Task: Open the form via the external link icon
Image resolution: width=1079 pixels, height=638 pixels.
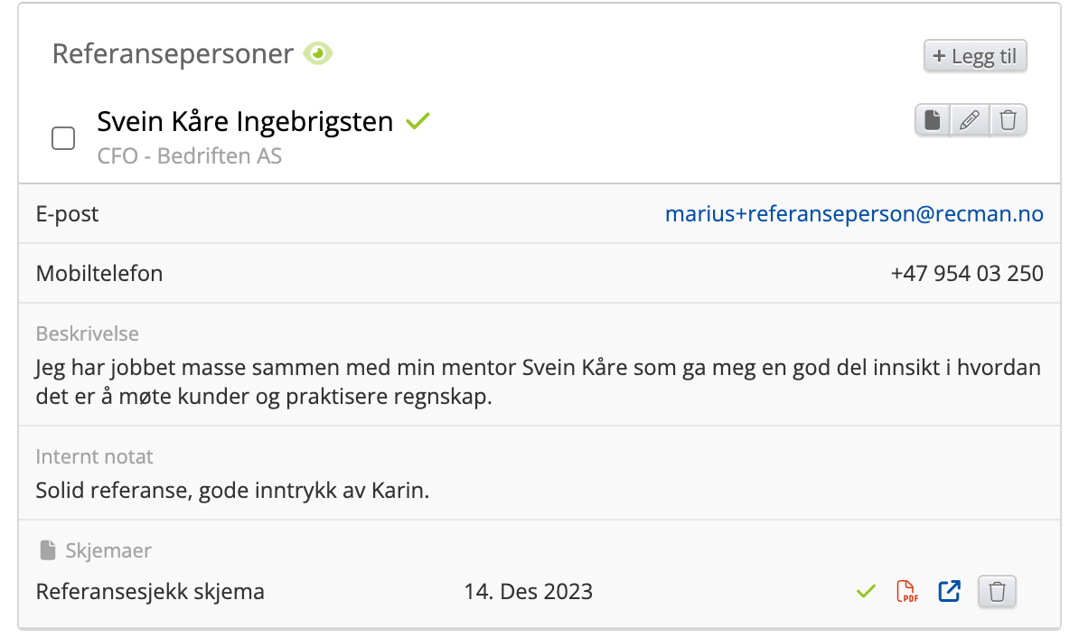Action: click(949, 592)
